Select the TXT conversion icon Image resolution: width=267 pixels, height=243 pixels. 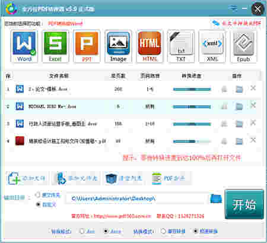coord(181,47)
